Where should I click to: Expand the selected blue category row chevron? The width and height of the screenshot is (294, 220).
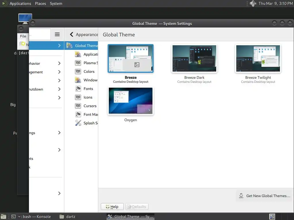(59, 46)
